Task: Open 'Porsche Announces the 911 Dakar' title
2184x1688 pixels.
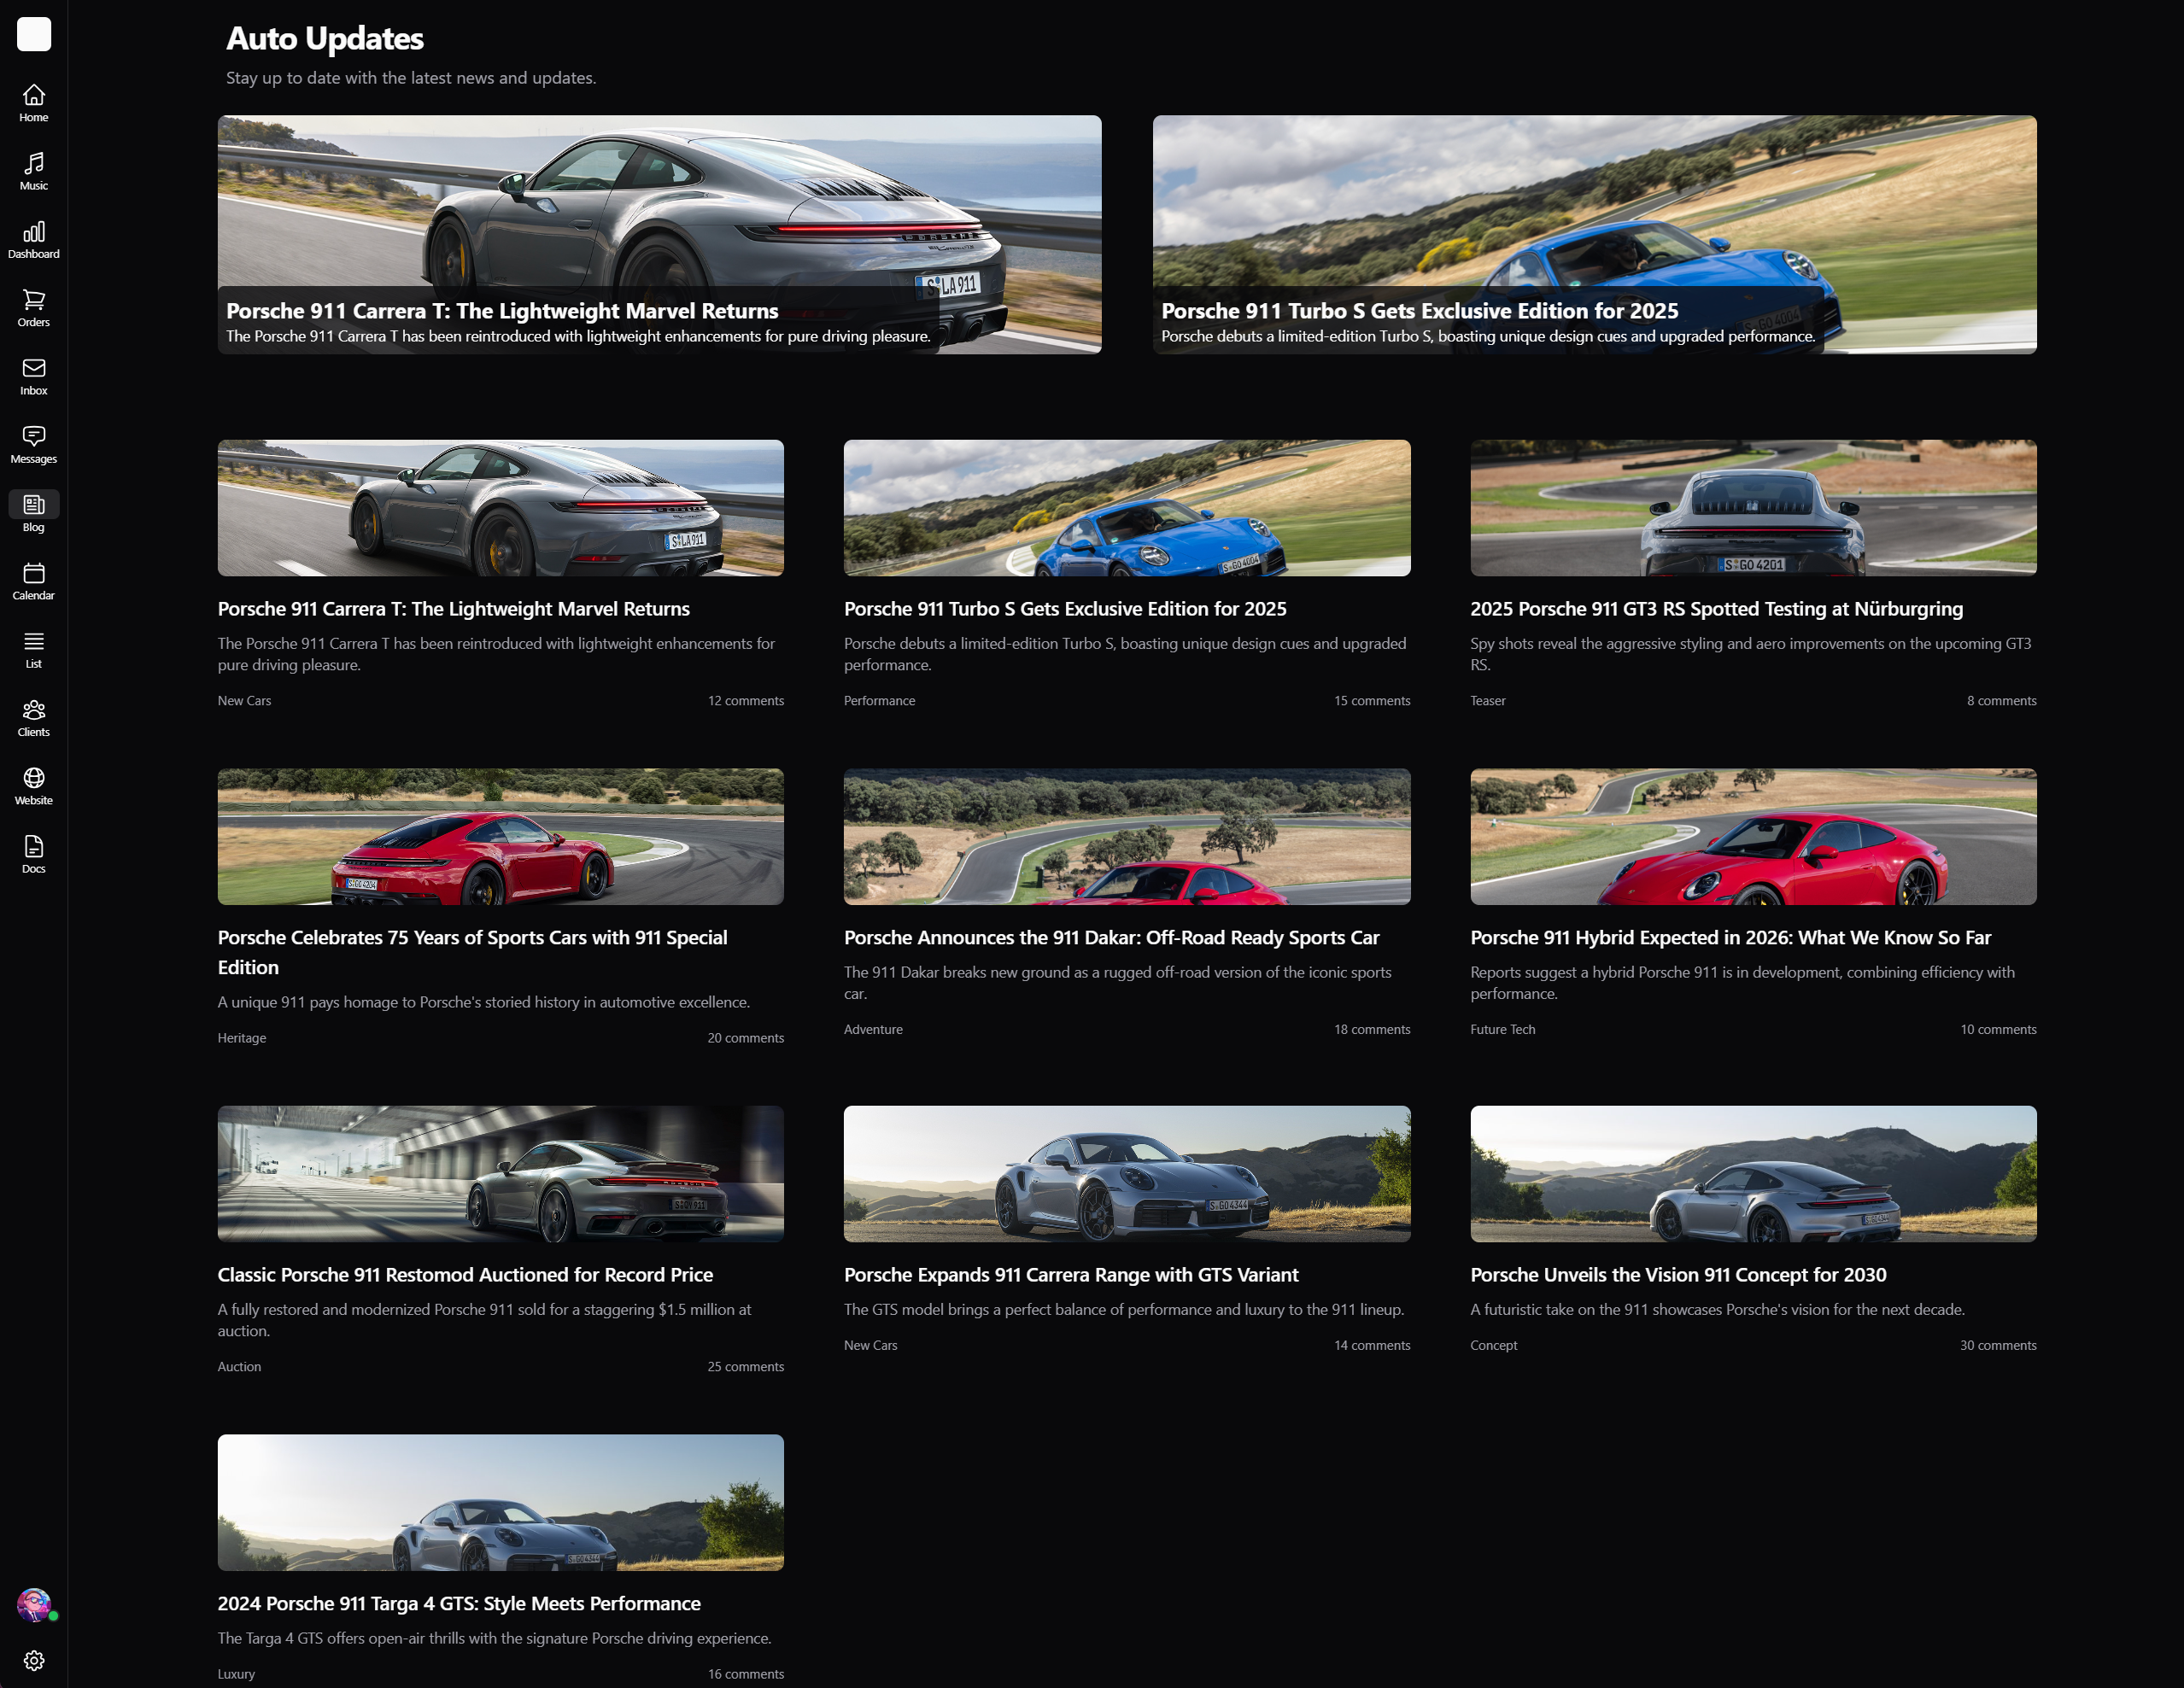Action: click(1111, 937)
